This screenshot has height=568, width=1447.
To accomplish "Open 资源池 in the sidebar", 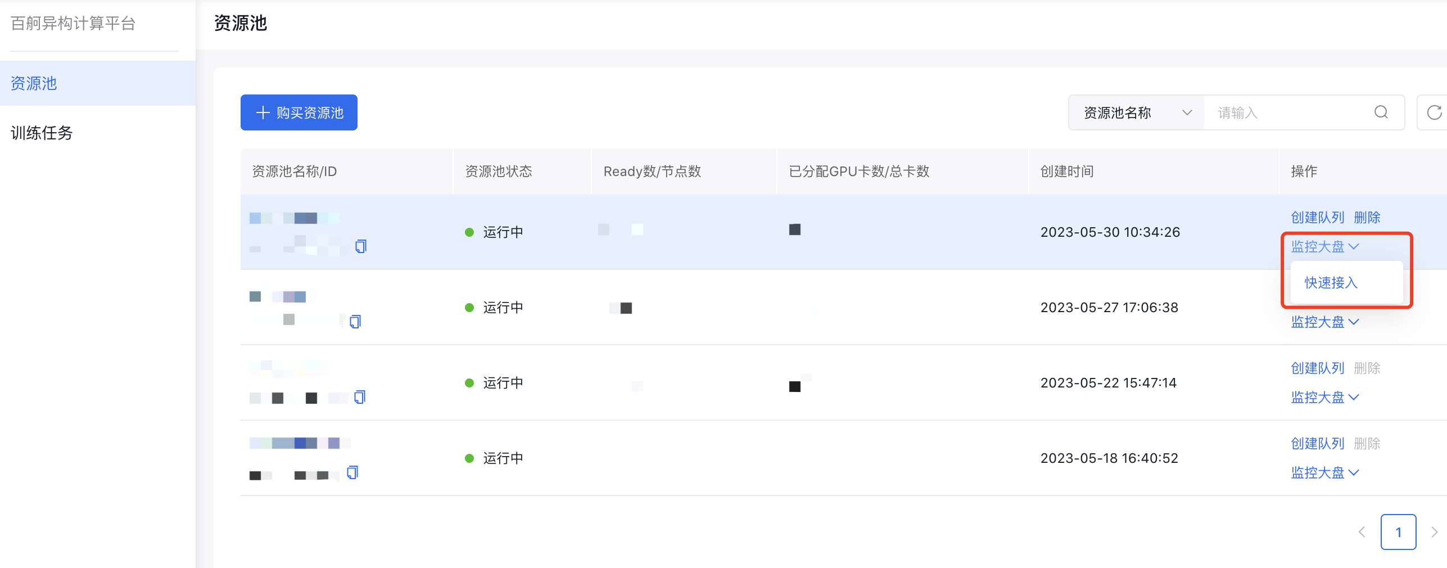I will click(x=98, y=83).
